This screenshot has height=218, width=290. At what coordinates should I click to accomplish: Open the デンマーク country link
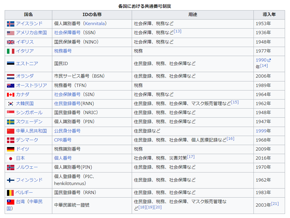click(27, 140)
